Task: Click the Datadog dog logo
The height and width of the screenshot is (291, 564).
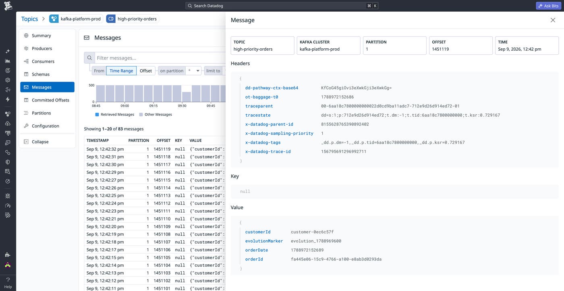Action: point(8,6)
